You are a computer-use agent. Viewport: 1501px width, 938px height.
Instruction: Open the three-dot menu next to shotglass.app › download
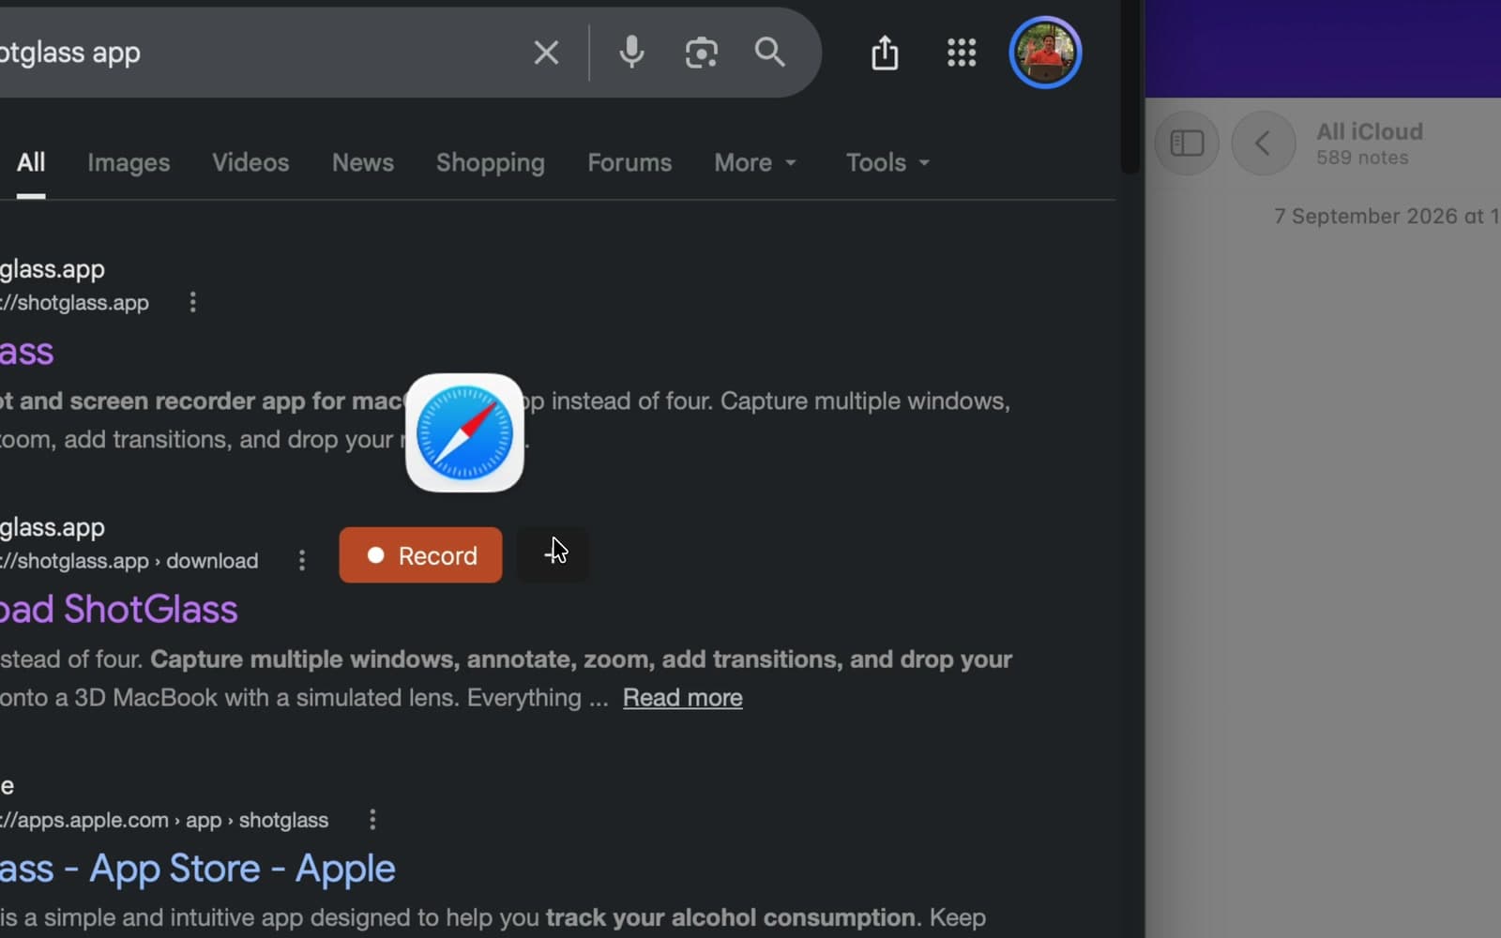point(301,560)
